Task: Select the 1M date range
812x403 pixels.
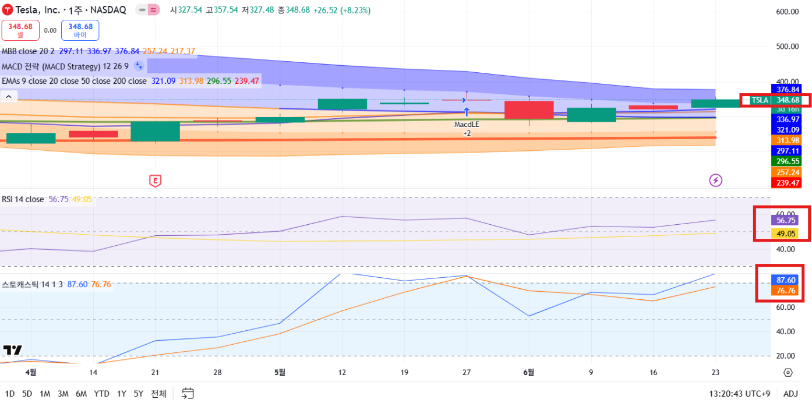Action: tap(45, 394)
